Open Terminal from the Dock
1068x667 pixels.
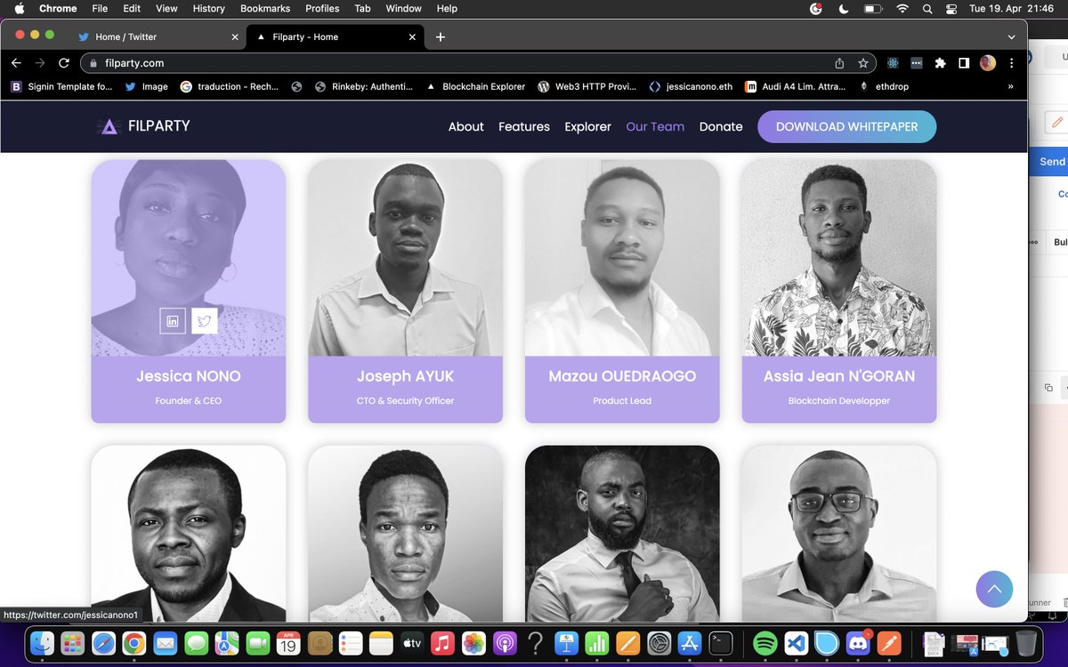[x=721, y=643]
